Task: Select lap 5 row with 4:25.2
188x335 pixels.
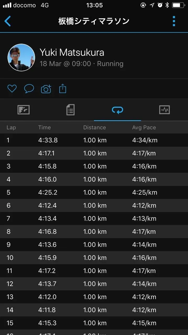Action: pyautogui.click(x=94, y=192)
